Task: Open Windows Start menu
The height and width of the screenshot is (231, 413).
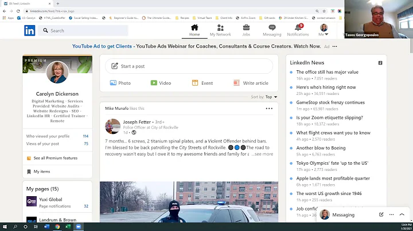Action: point(5,226)
